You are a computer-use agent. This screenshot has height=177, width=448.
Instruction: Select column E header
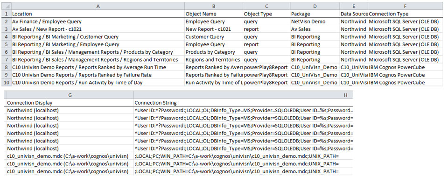pyautogui.click(x=354, y=6)
